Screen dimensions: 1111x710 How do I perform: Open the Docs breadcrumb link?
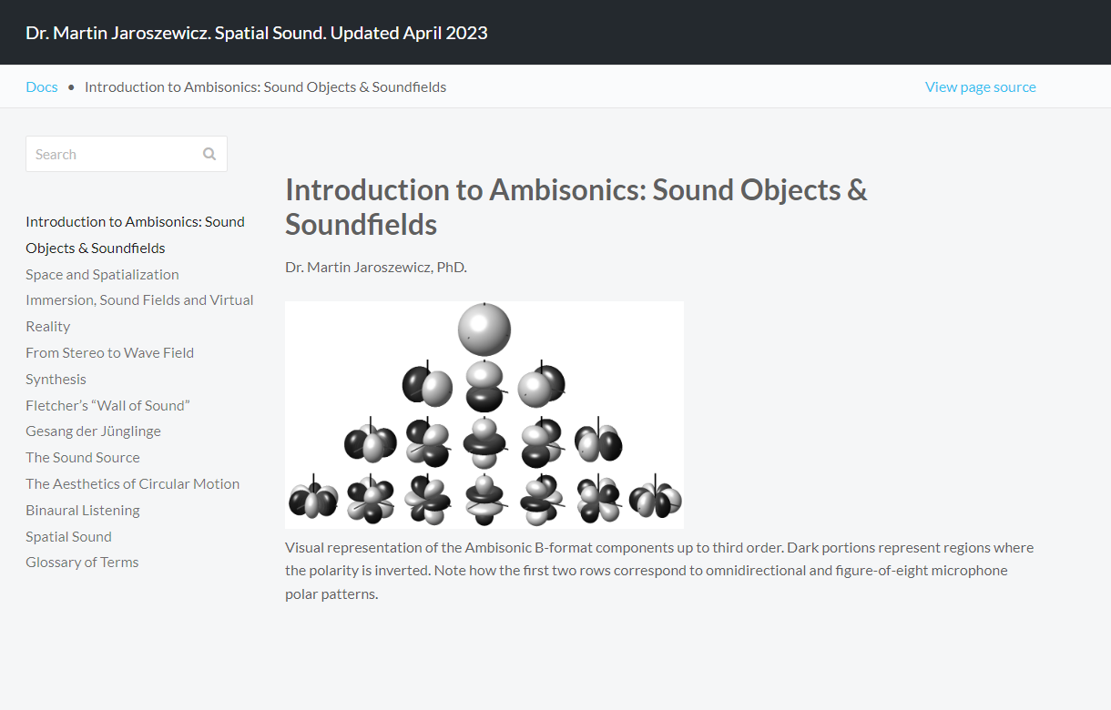tap(42, 87)
